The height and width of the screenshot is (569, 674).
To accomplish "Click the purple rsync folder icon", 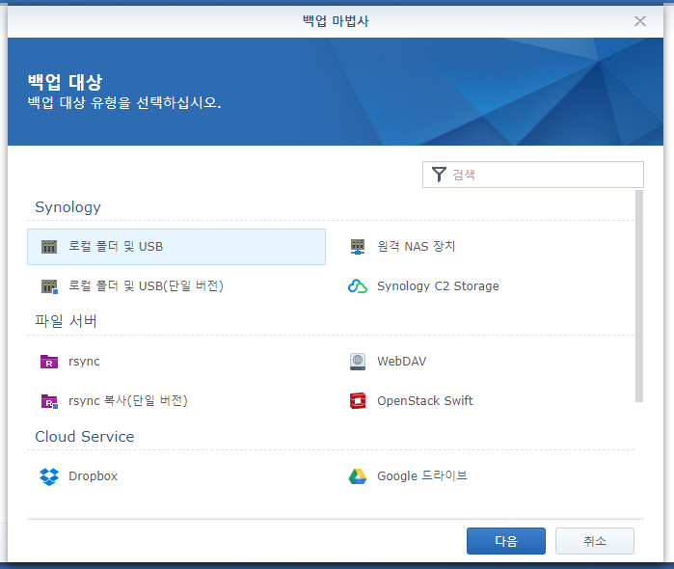I will pyautogui.click(x=49, y=362).
